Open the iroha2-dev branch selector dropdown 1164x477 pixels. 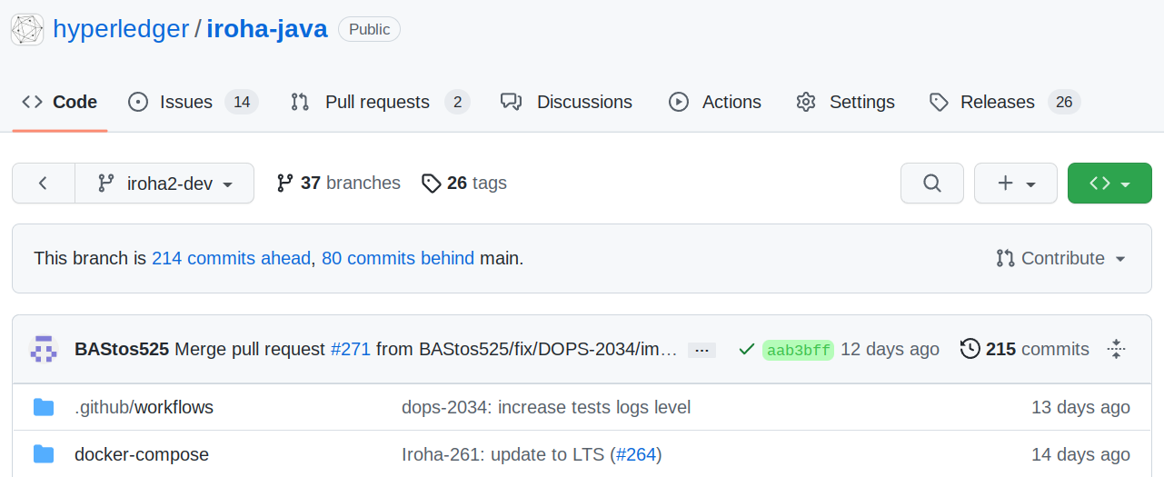(x=164, y=183)
